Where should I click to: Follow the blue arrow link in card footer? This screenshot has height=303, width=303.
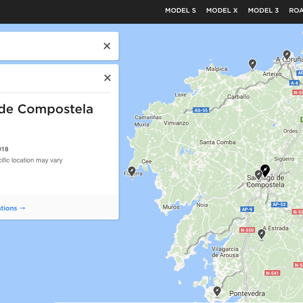pos(13,208)
